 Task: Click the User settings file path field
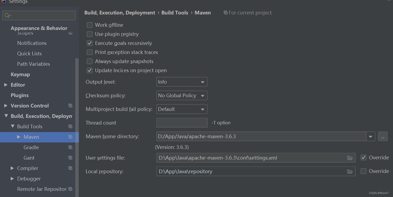[256, 158]
